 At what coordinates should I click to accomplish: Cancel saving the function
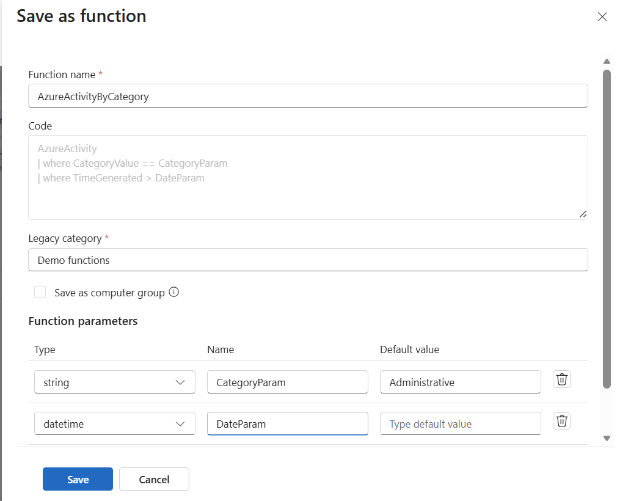(x=154, y=479)
